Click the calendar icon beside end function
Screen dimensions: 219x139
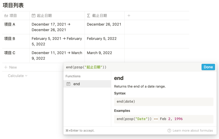(x=68, y=84)
